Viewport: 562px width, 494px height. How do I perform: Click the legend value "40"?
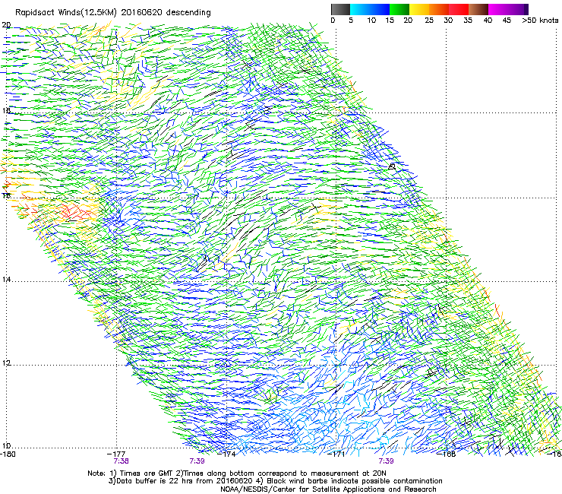488,21
